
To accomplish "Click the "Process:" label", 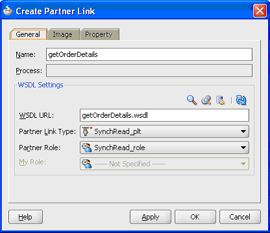I will click(x=29, y=71).
